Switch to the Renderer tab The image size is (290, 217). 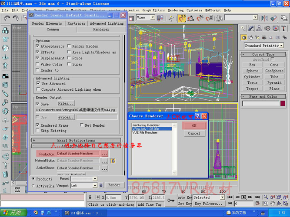pyautogui.click(x=101, y=30)
